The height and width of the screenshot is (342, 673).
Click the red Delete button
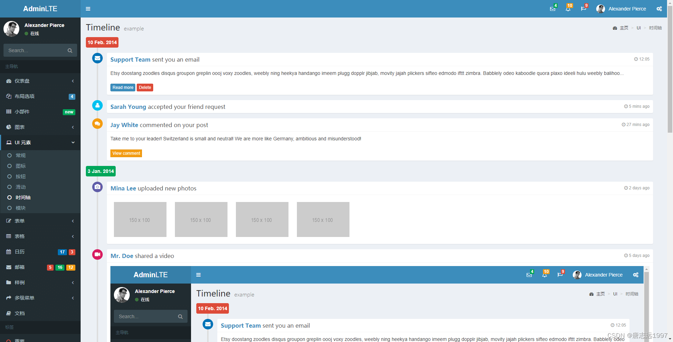coord(145,88)
